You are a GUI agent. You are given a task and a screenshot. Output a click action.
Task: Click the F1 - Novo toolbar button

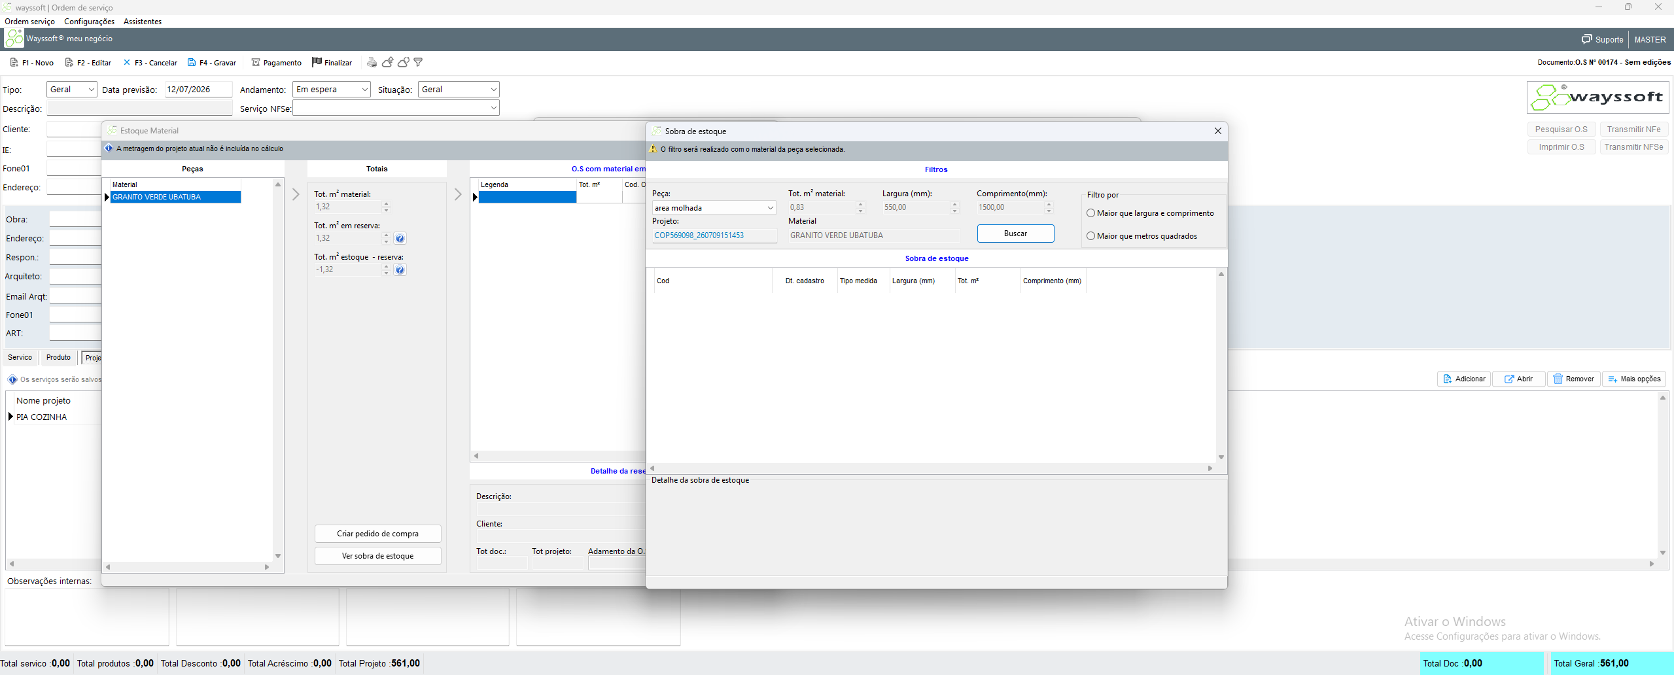pos(32,63)
